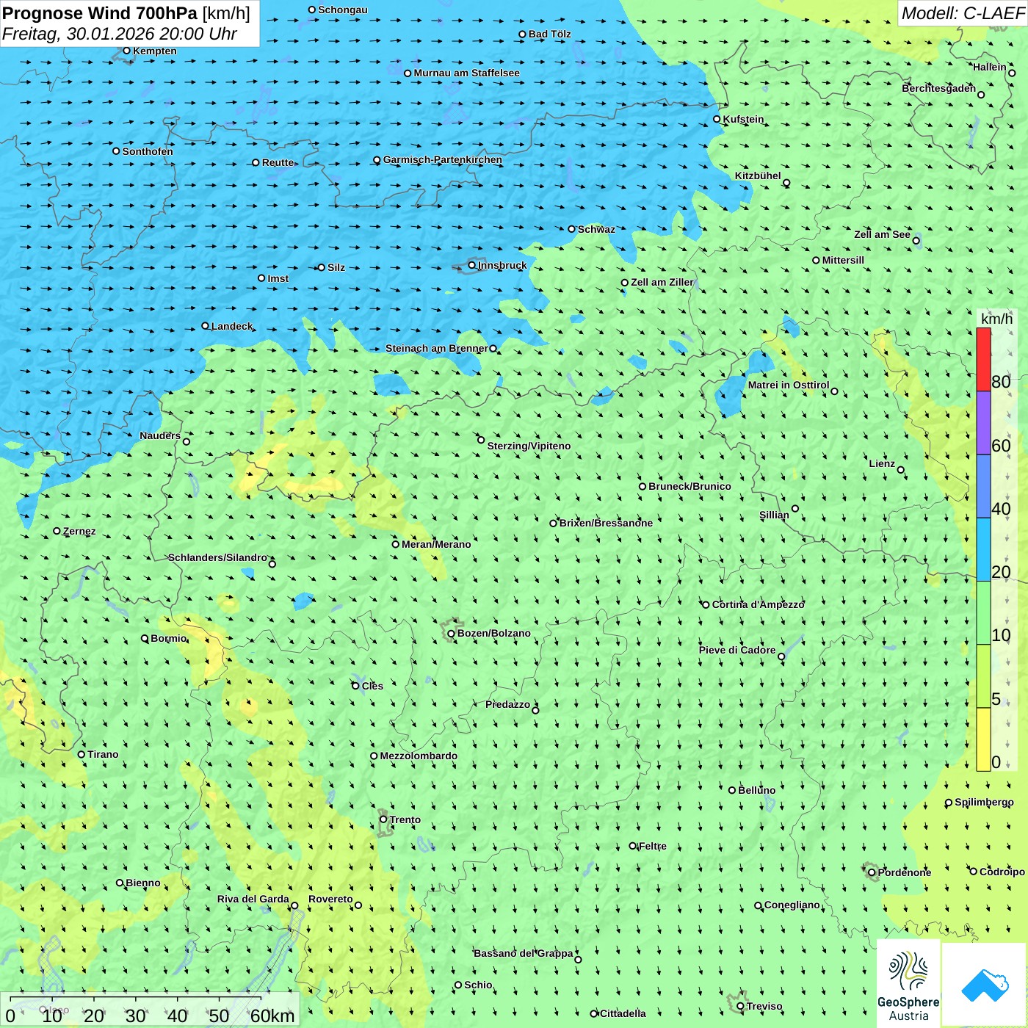Select the Schongau label
Viewport: 1028px width, 1028px height.
pos(343,10)
